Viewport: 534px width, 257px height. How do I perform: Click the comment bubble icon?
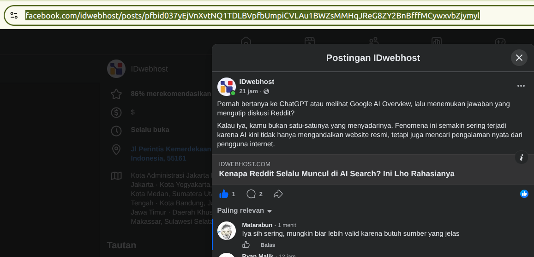[251, 194]
